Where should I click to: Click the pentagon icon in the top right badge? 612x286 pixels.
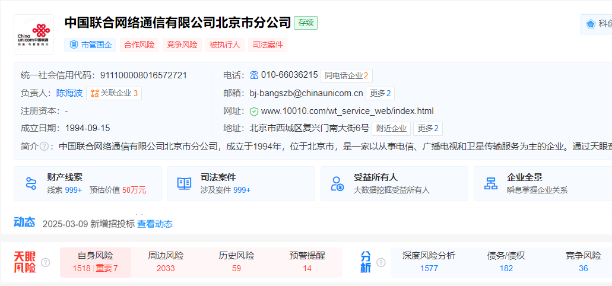coord(591,24)
